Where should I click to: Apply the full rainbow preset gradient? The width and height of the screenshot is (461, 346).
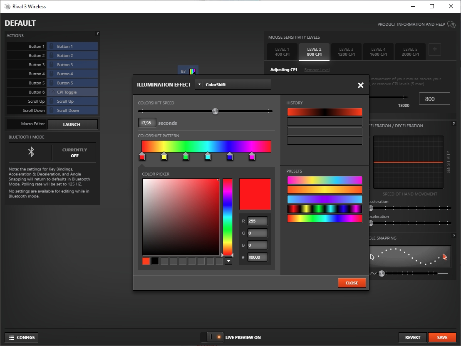[x=325, y=218]
